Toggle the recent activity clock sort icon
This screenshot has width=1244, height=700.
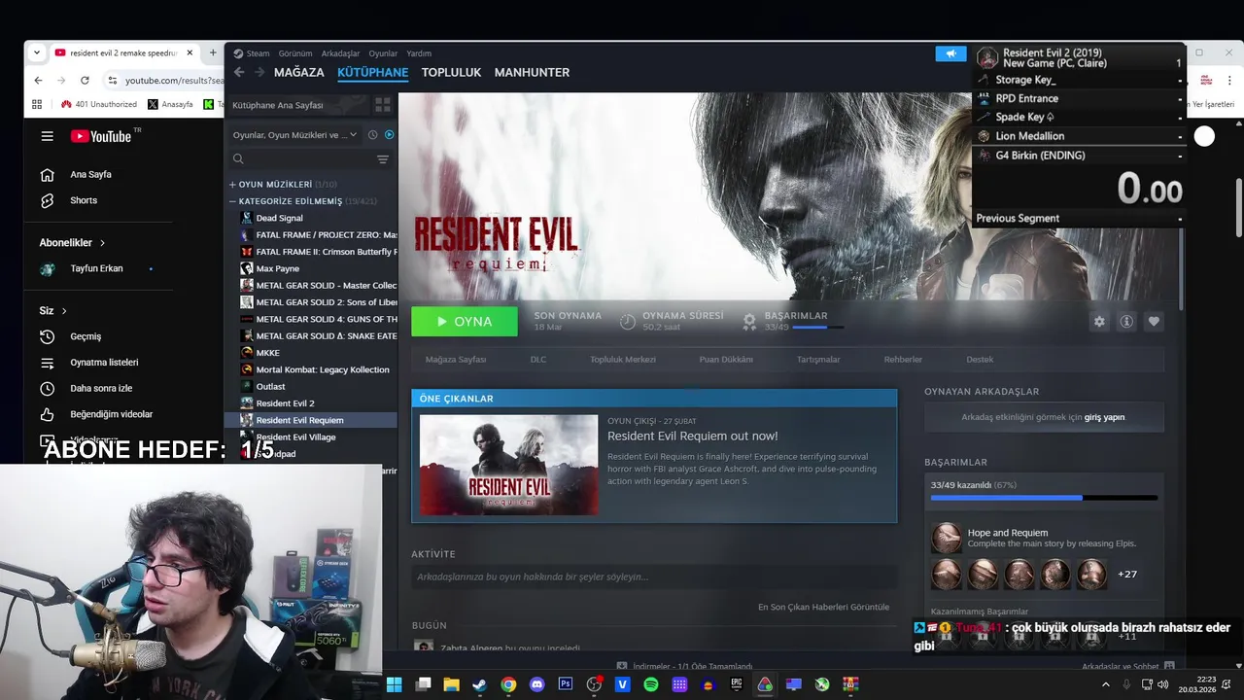pyautogui.click(x=373, y=135)
